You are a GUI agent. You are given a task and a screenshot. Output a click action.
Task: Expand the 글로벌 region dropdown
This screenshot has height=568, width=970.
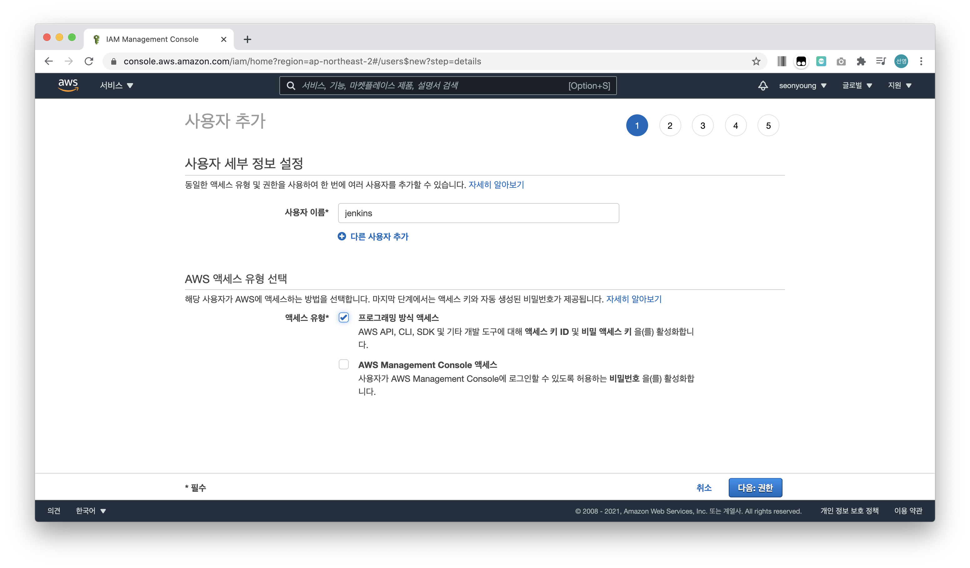857,85
